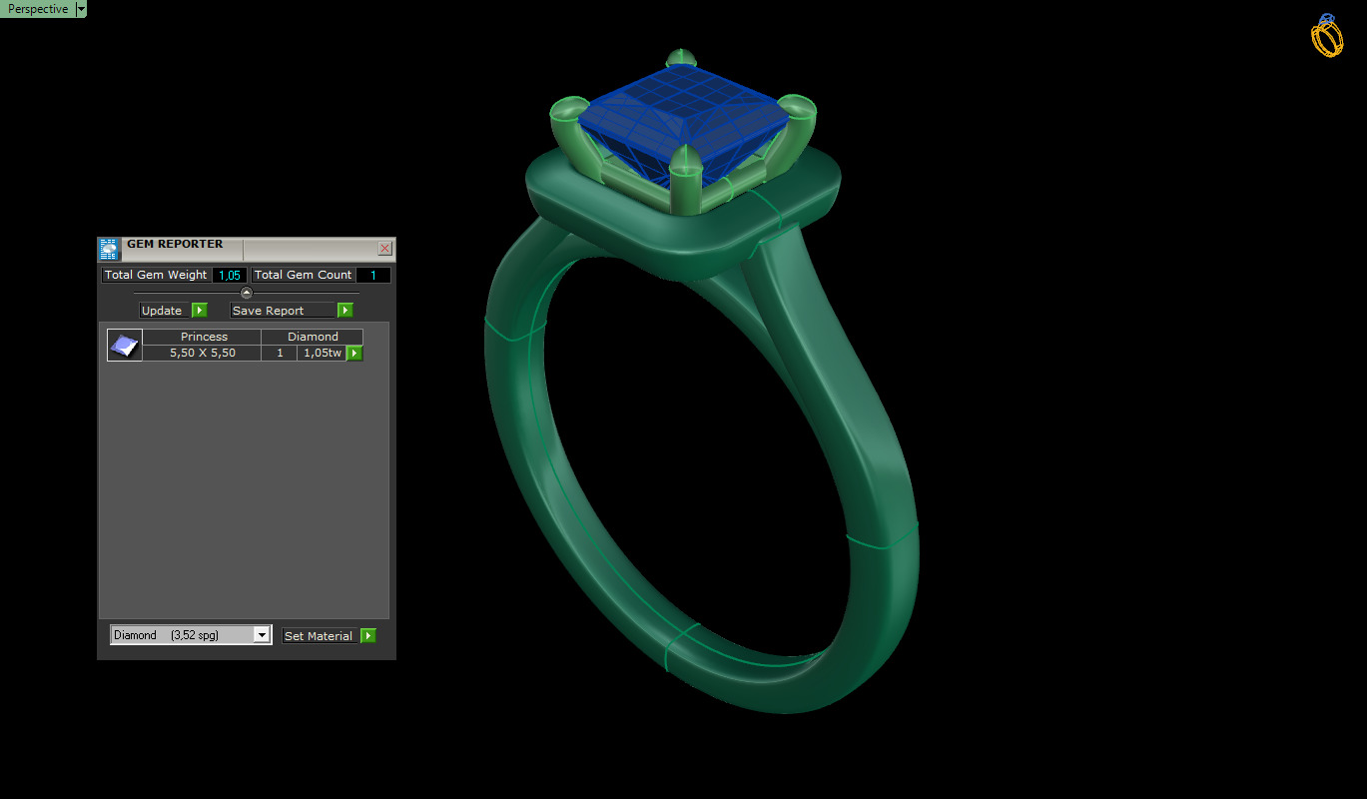Image resolution: width=1367 pixels, height=799 pixels.
Task: Click the Save Report button
Action: (283, 311)
